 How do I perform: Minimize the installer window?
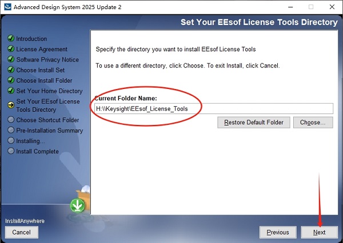pyautogui.click(x=290, y=7)
